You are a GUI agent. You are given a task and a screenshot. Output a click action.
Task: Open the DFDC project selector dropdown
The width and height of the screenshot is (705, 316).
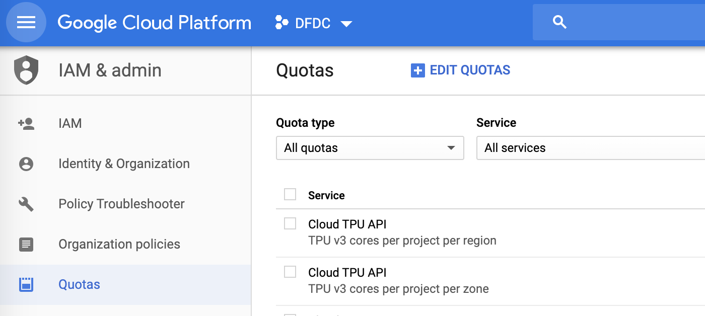[x=314, y=23]
